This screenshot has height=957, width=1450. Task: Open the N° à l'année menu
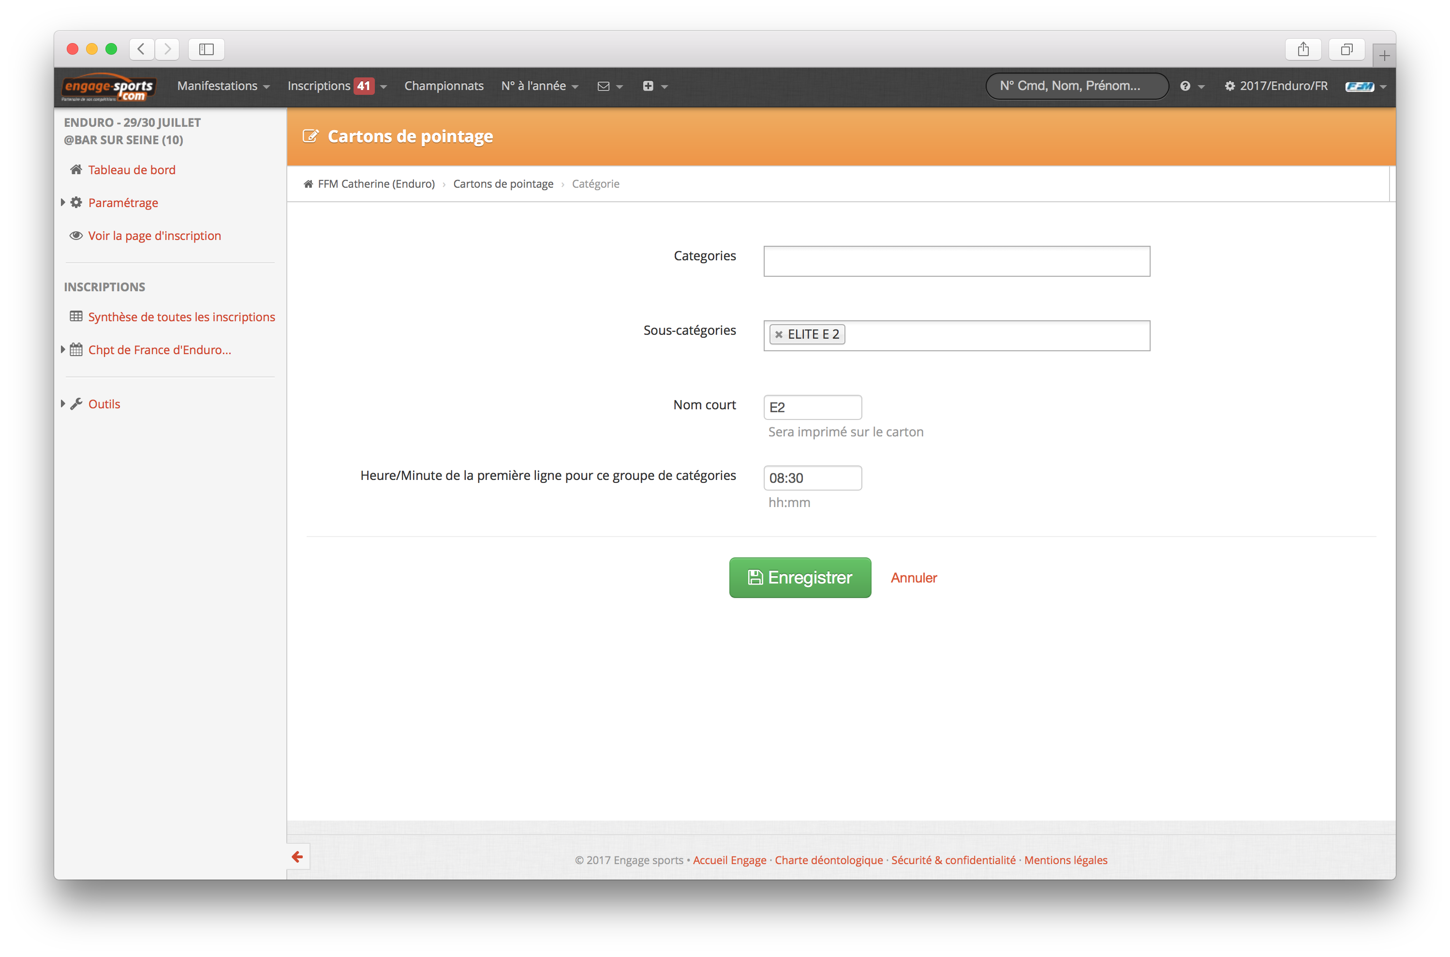(539, 86)
